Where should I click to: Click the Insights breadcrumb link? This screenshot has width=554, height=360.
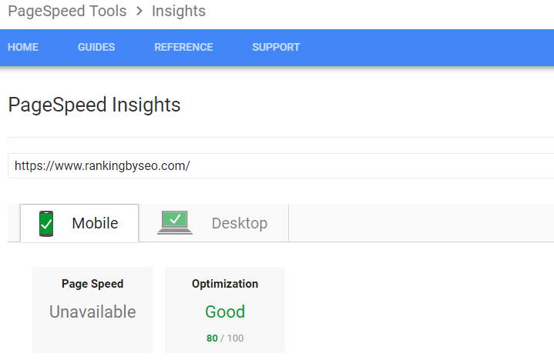click(179, 11)
